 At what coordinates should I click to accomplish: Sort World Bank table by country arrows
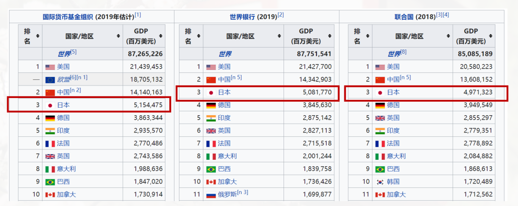click(280, 36)
